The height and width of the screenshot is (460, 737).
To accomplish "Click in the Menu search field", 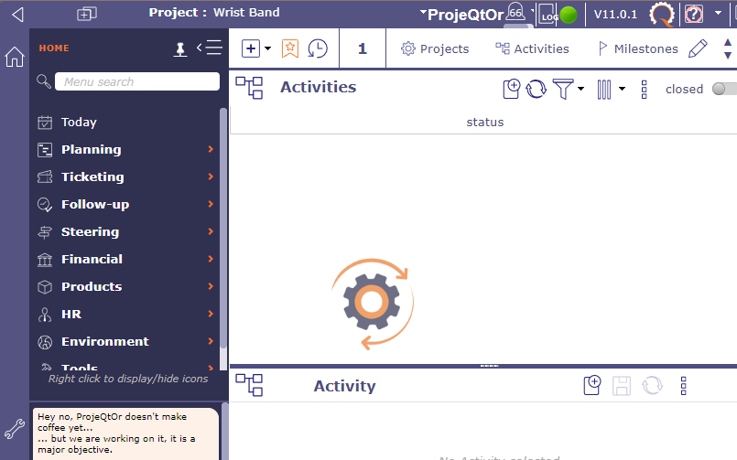I will pyautogui.click(x=137, y=81).
